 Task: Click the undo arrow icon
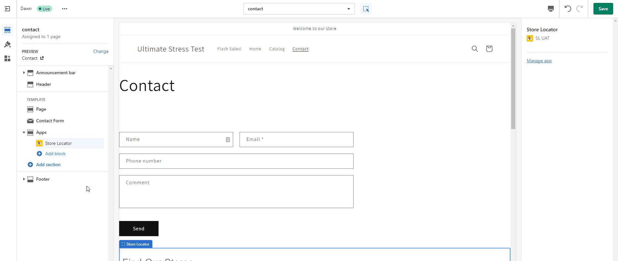[568, 9]
